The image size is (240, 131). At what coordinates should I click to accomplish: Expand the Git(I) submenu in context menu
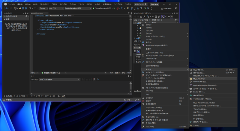point(165,95)
